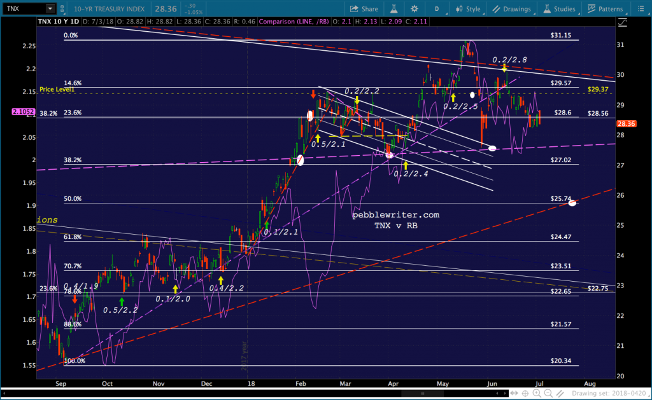Click the 10-YR TREASURY INDEX description

[x=110, y=9]
